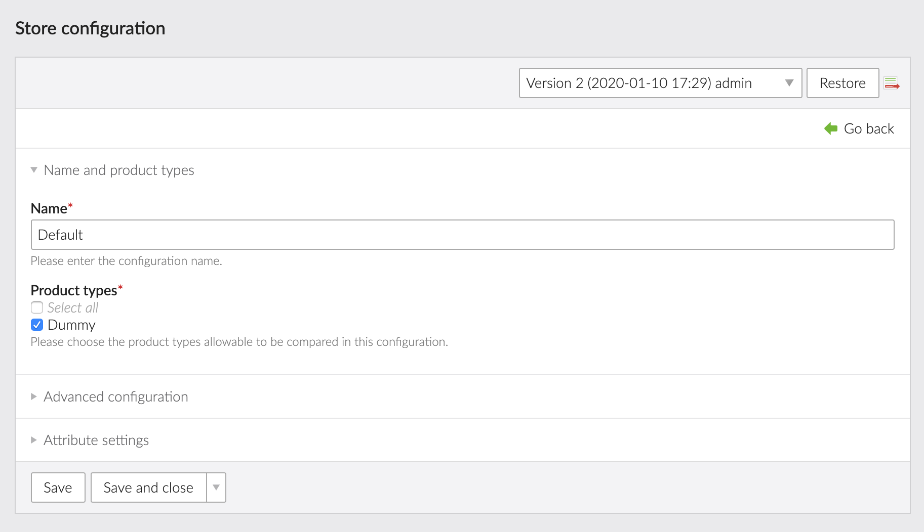Image resolution: width=924 pixels, height=532 pixels.
Task: Expand using the Advanced configuration triangle
Action: click(34, 397)
